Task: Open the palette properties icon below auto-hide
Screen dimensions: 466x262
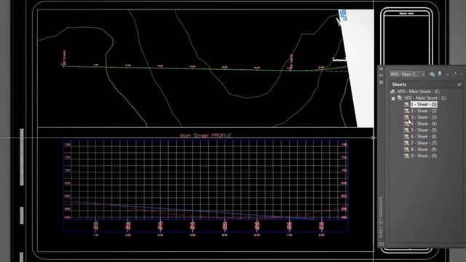Action: click(382, 82)
